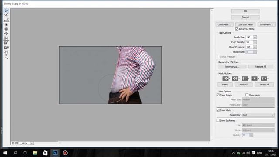The image size is (279, 157).
Task: Open File Explorer from taskbar
Action: click(35, 153)
